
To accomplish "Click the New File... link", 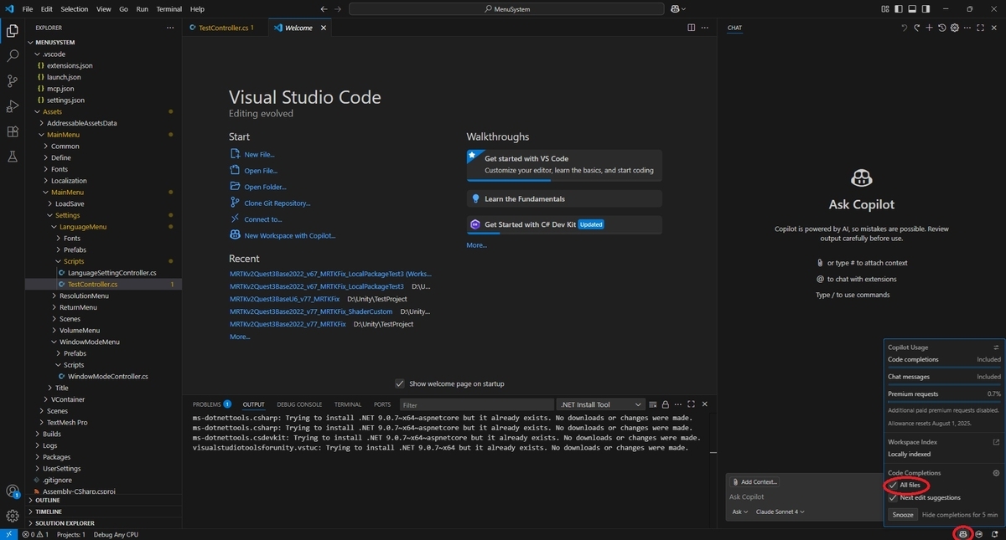I will click(259, 155).
